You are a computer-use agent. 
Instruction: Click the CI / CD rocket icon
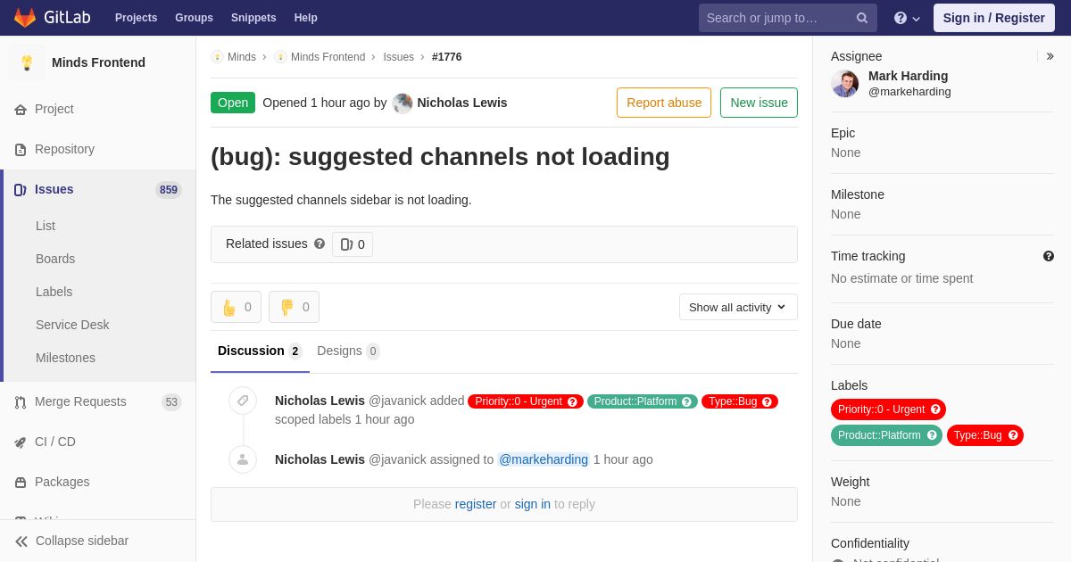point(21,442)
